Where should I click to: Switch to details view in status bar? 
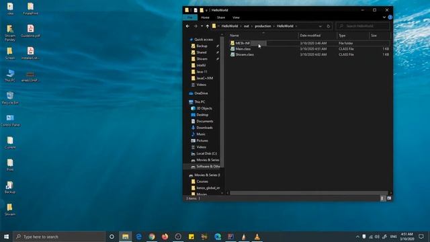(382, 198)
